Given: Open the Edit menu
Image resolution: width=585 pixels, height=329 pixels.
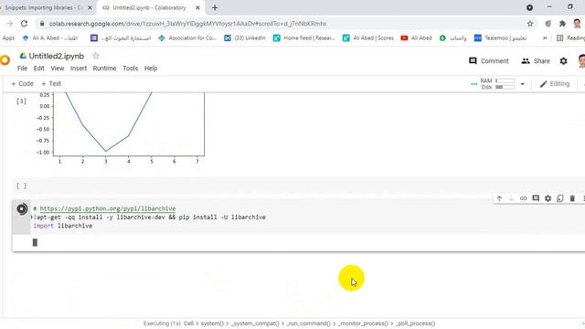Looking at the screenshot, I should pos(38,69).
